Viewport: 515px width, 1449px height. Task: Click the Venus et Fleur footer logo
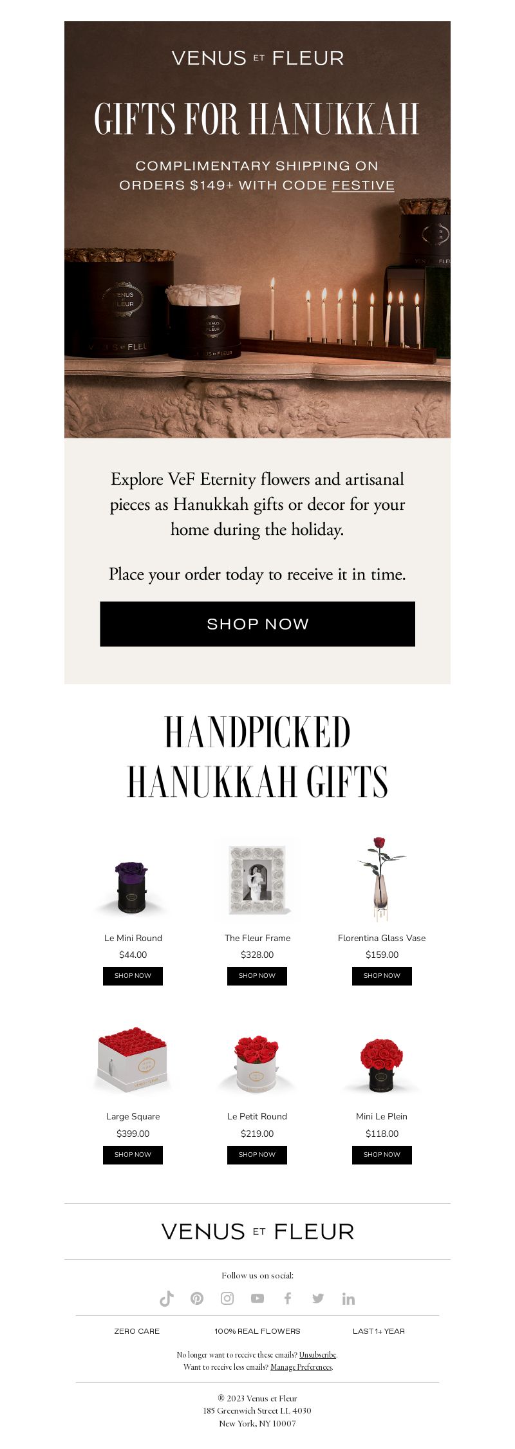[x=257, y=1231]
